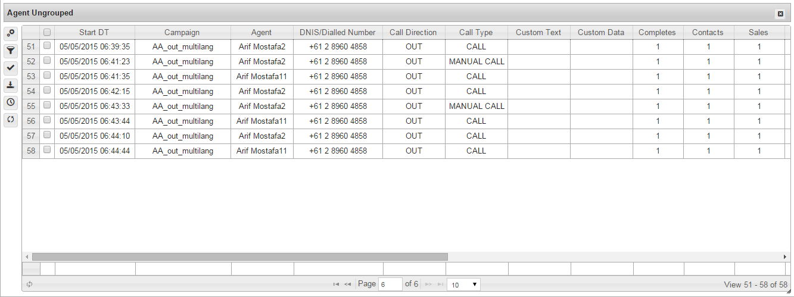Viewport: 794px width, 297px height.
Task: Click the settings gears icon in left toolbar
Action: tap(10, 33)
